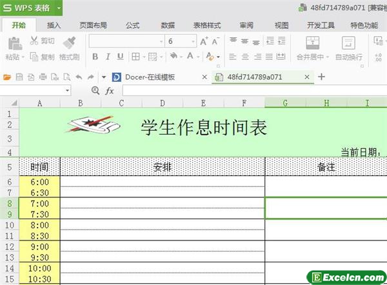Viewport: 387px width, 285px height.
Task: Click the Print Preview icon
Action: coord(67,77)
